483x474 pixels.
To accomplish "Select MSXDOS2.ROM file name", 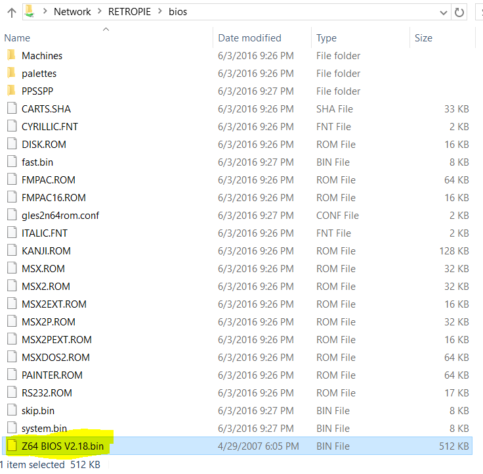I will point(55,358).
